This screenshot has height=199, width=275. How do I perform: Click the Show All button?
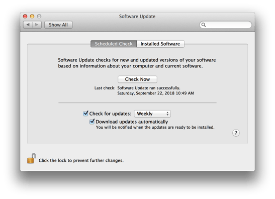tap(58, 25)
